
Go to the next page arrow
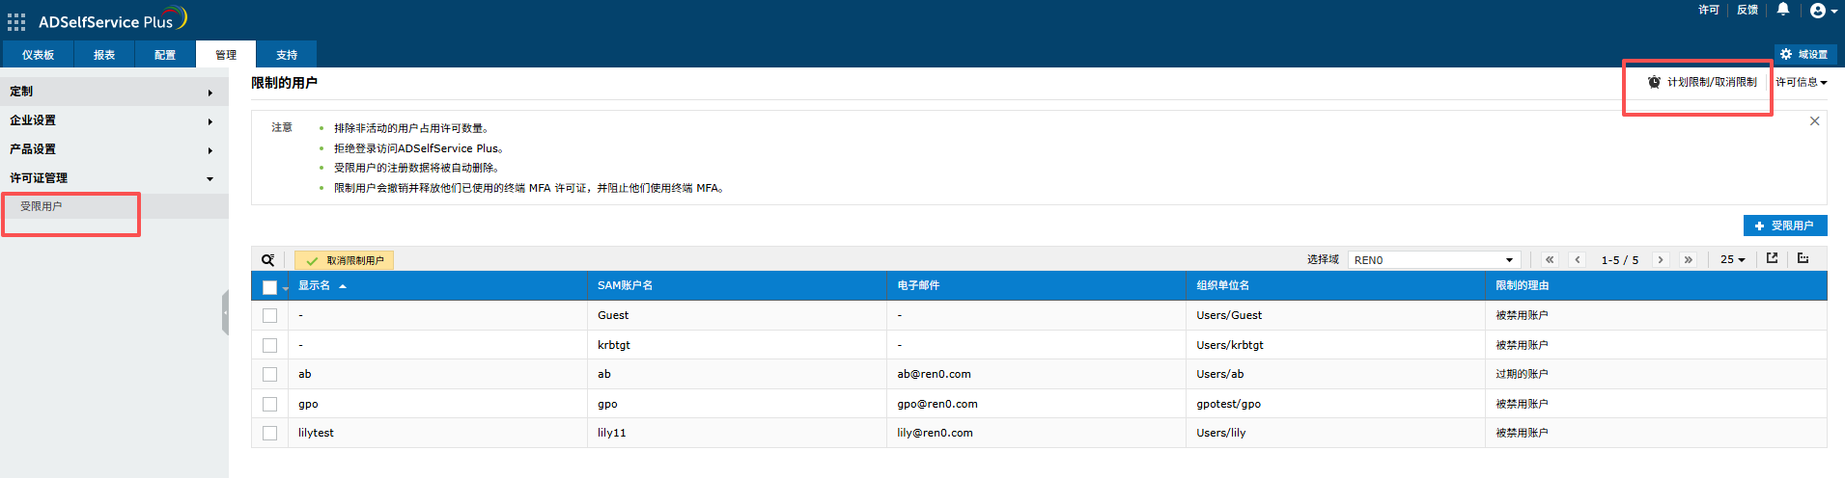(x=1661, y=260)
